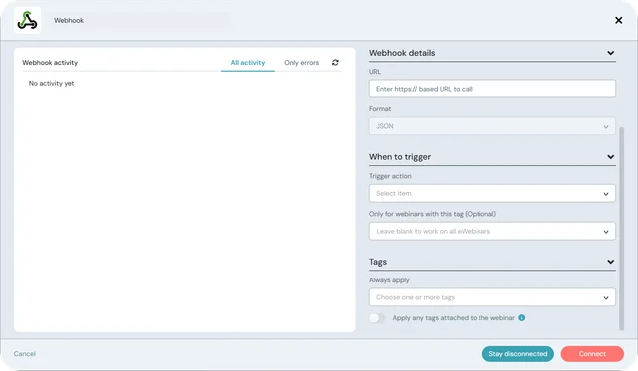Image resolution: width=638 pixels, height=371 pixels.
Task: Click the 'Format' label
Action: tap(380, 109)
